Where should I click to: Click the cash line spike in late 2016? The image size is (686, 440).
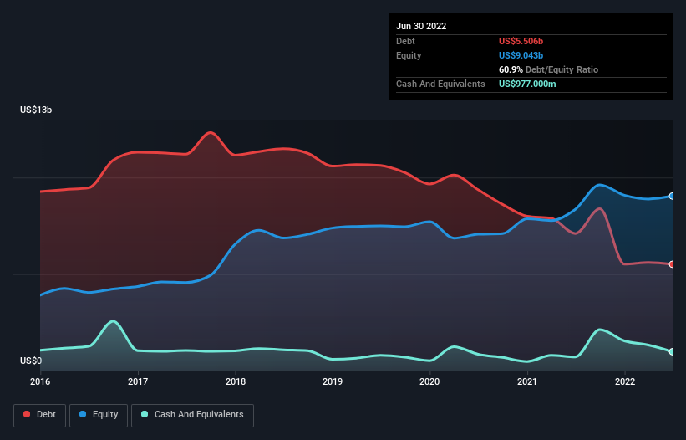(x=114, y=322)
